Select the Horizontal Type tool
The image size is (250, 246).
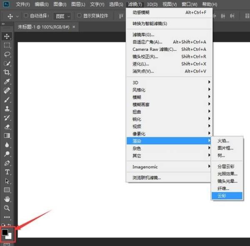[x=7, y=172]
